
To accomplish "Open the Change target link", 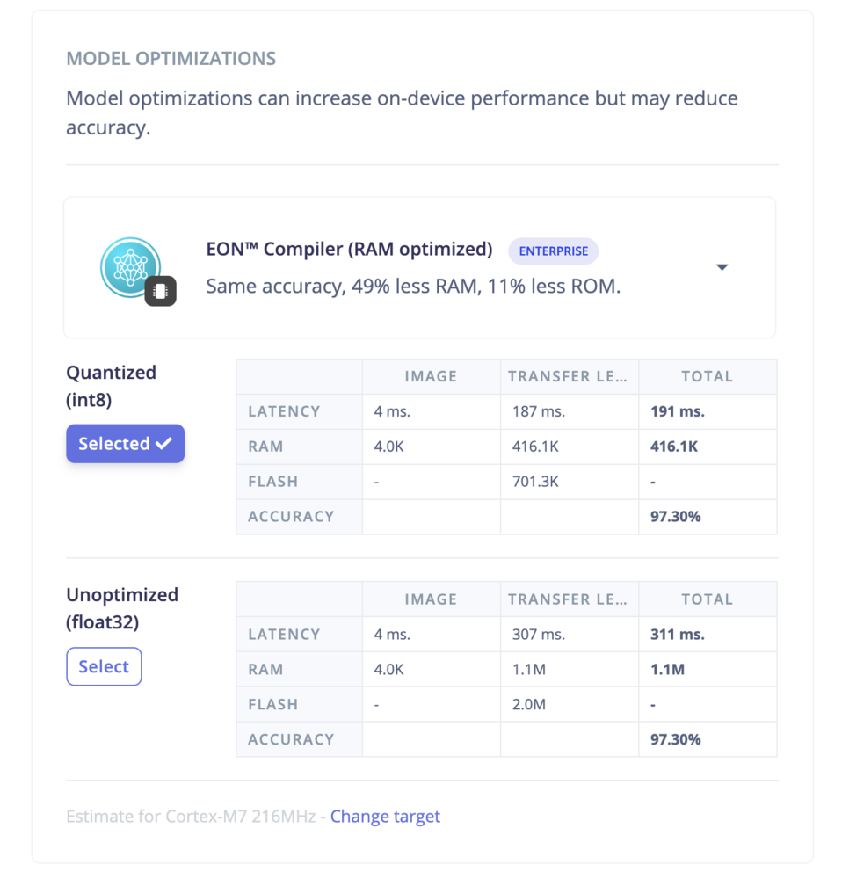I will (385, 817).
